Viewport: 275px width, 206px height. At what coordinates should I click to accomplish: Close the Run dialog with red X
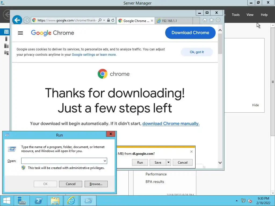point(111,134)
